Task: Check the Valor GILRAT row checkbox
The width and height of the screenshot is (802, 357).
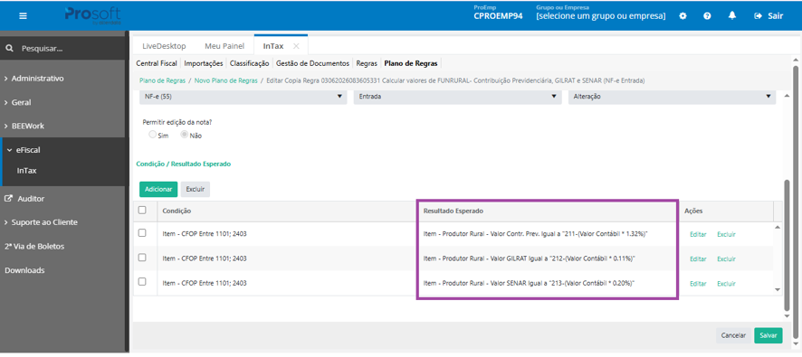Action: coord(142,258)
